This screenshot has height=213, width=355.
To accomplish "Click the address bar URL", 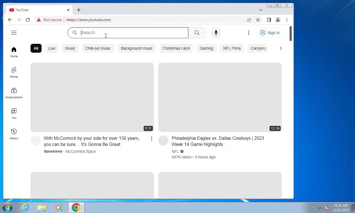I will 89,20.
